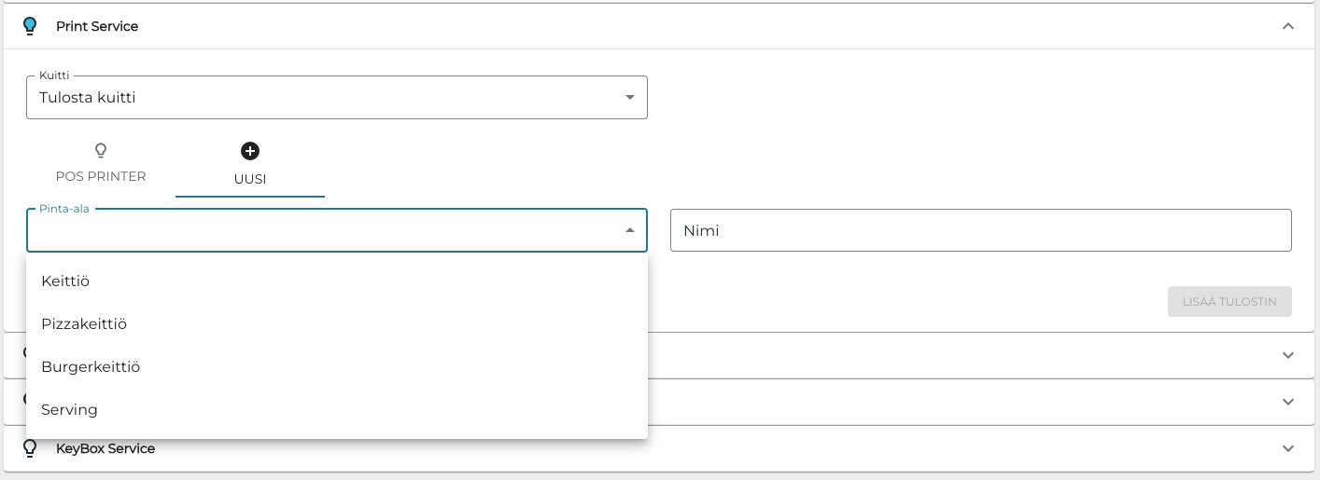Select the Serving option
The image size is (1320, 480).
point(69,409)
